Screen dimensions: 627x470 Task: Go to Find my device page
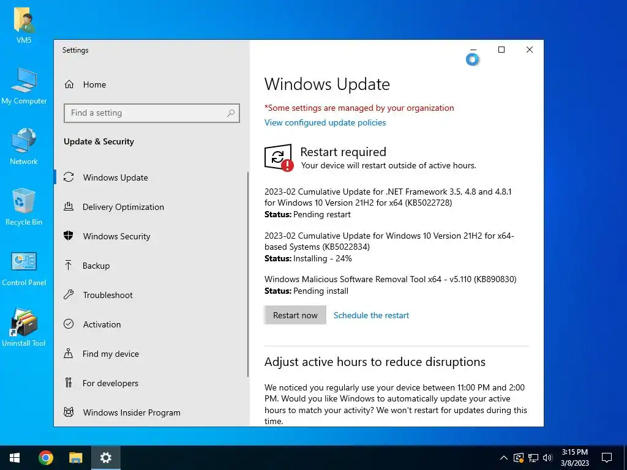click(x=151, y=353)
